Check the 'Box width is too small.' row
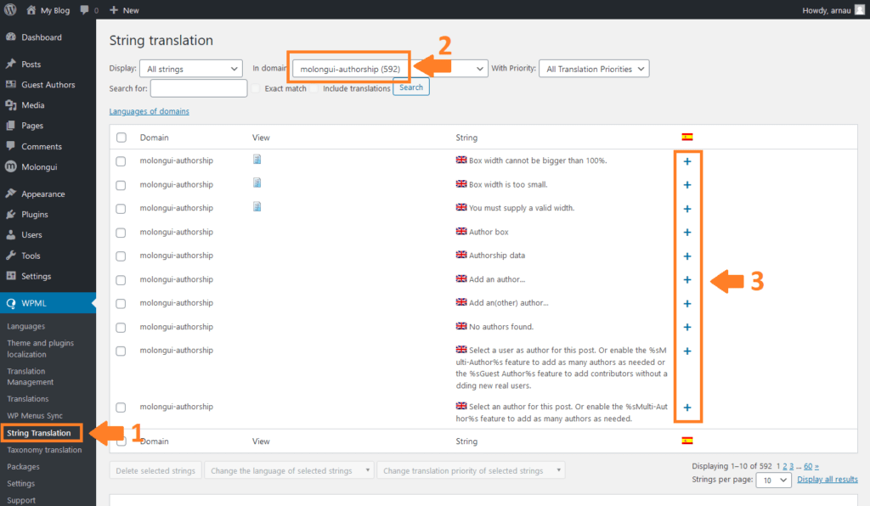The height and width of the screenshot is (506, 870). pos(121,185)
